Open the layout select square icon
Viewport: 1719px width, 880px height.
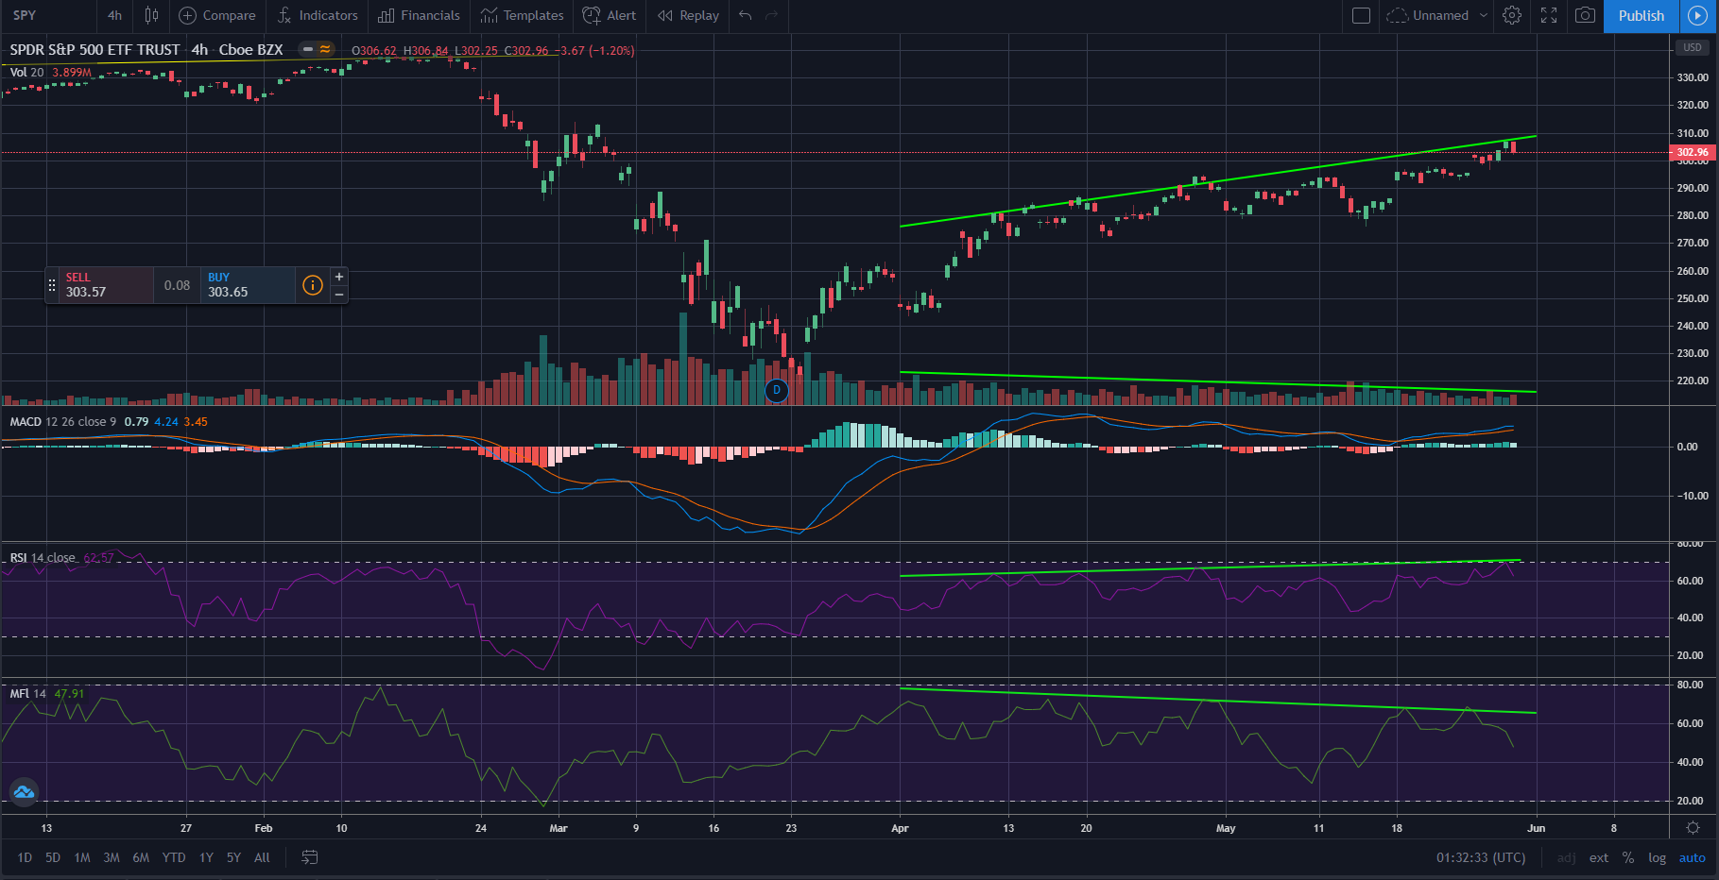point(1361,15)
